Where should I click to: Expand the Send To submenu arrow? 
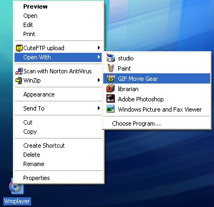point(98,108)
